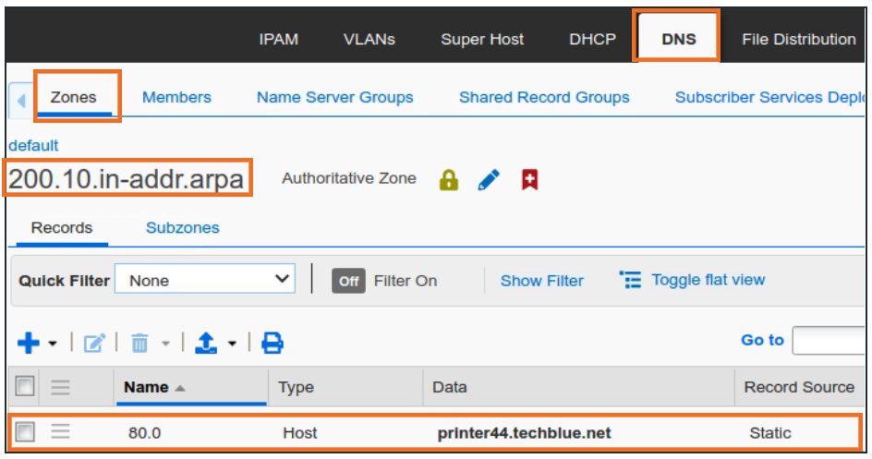
Task: Click the Print icon in toolbar
Action: click(272, 344)
